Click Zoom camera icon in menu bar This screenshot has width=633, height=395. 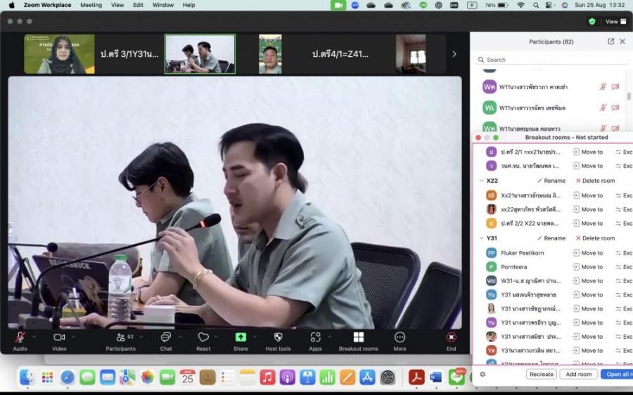pos(338,5)
